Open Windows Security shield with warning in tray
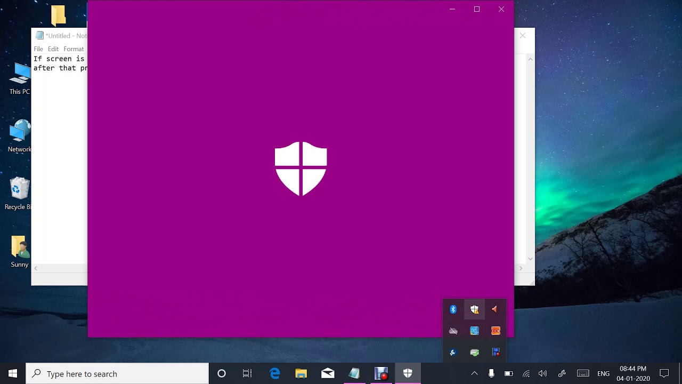 [474, 309]
